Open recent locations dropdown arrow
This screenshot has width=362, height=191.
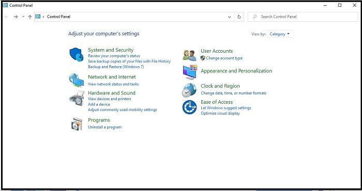coord(23,17)
